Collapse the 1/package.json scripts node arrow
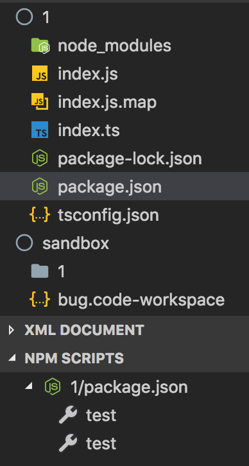The width and height of the screenshot is (249, 466). click(x=28, y=386)
